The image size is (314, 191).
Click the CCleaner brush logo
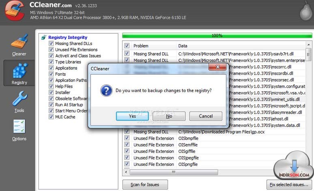15,11
